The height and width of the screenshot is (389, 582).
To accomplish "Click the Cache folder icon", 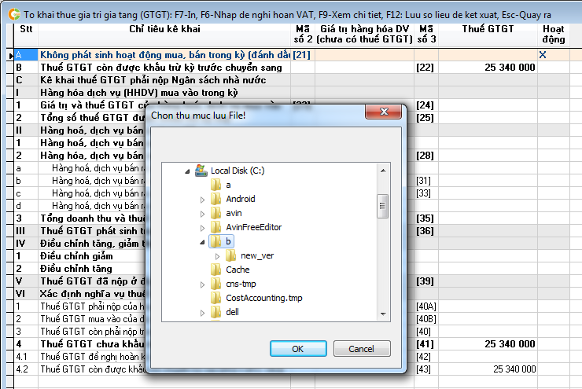I will point(215,270).
